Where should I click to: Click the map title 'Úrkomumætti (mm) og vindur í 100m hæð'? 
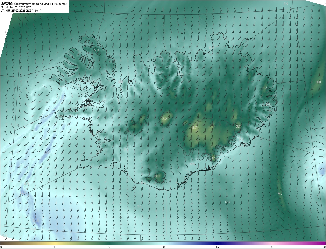41,4
